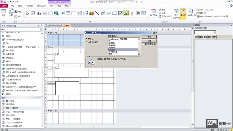Select the 新建 radio button
This screenshot has width=233, height=131.
point(86,39)
